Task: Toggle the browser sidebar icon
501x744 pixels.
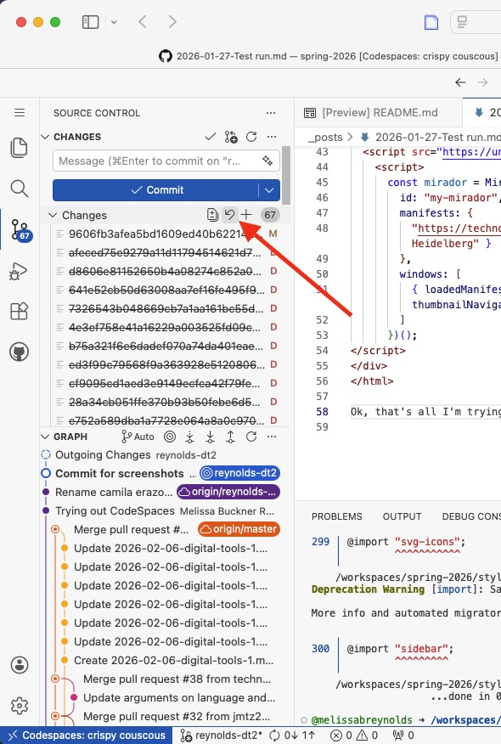Action: (90, 22)
